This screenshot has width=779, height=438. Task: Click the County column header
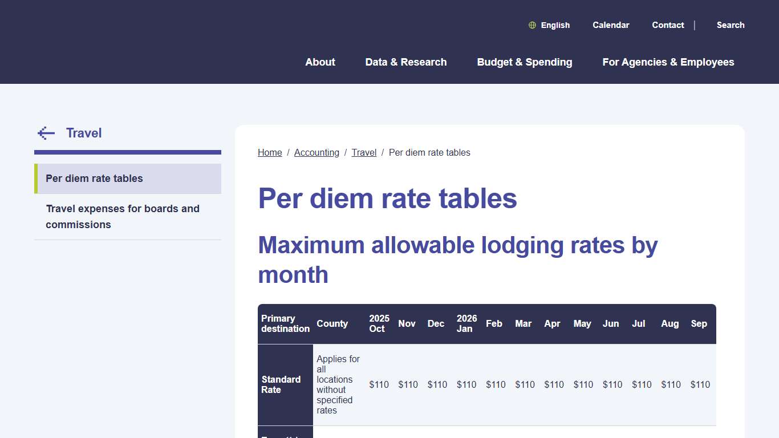332,323
